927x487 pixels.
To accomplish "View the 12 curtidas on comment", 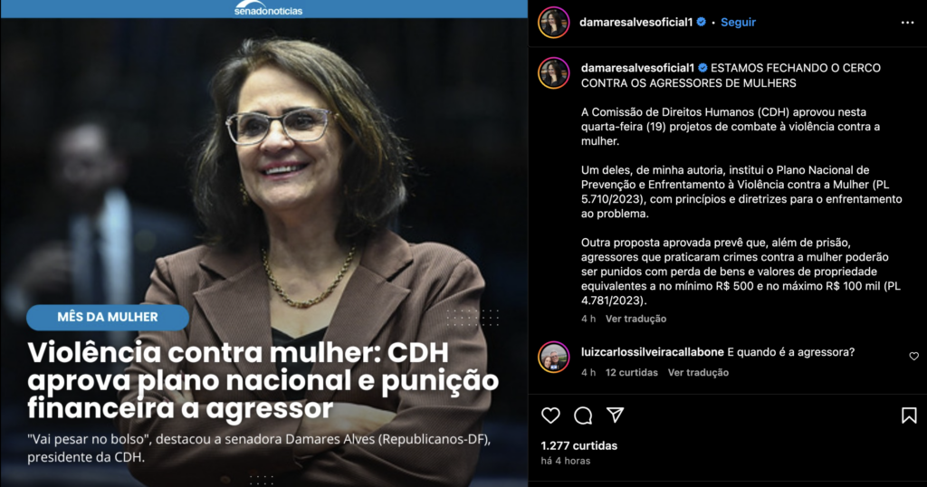I will pos(631,372).
